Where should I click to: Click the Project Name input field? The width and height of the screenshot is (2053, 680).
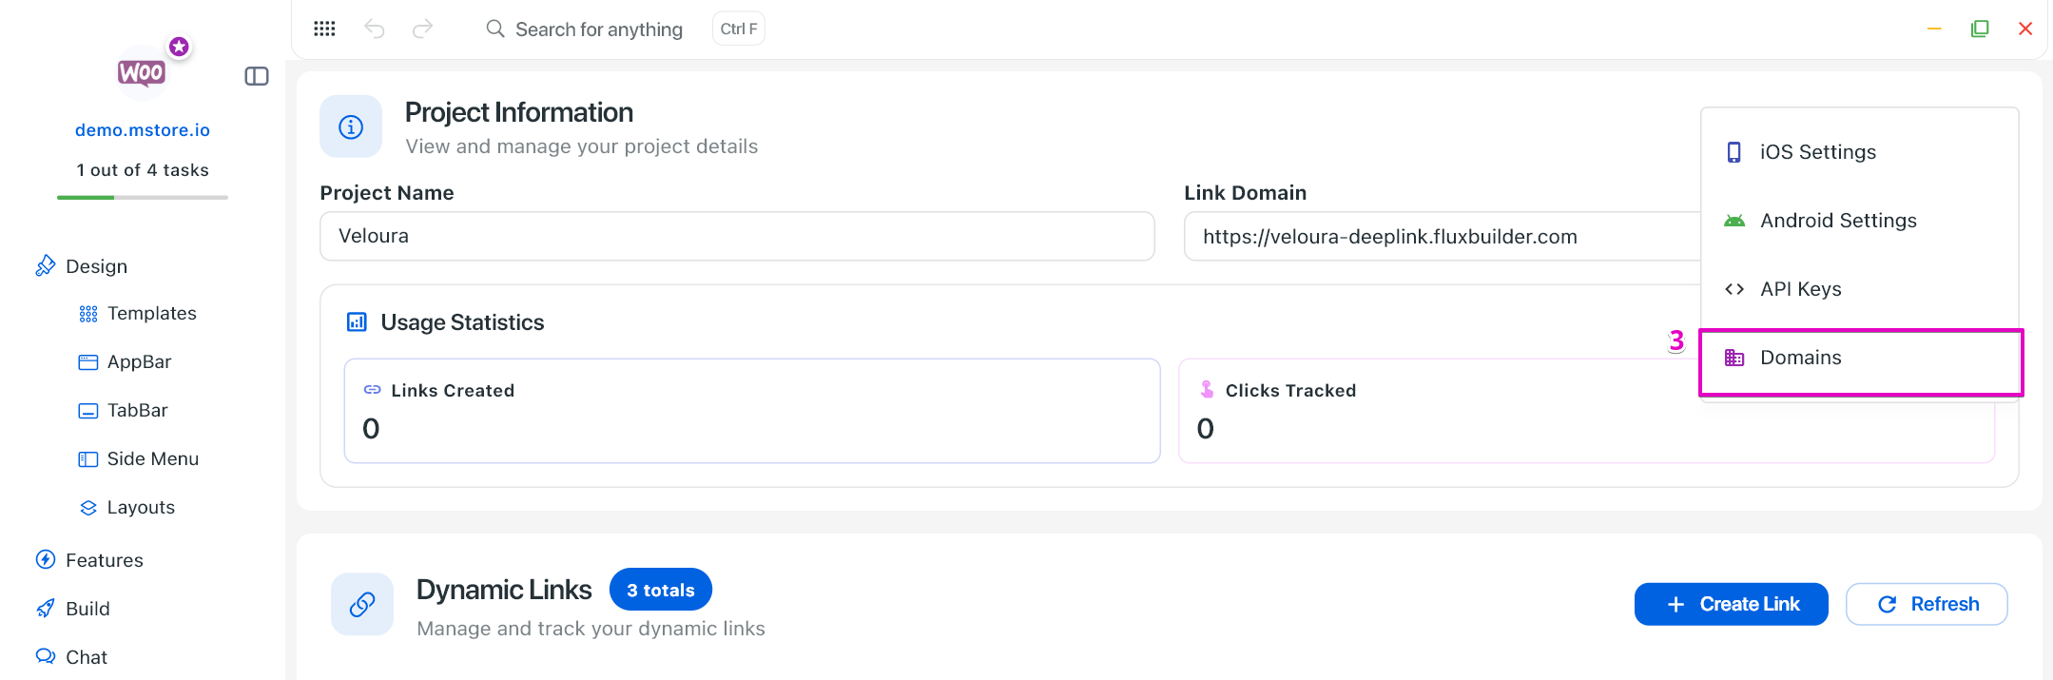(x=737, y=236)
